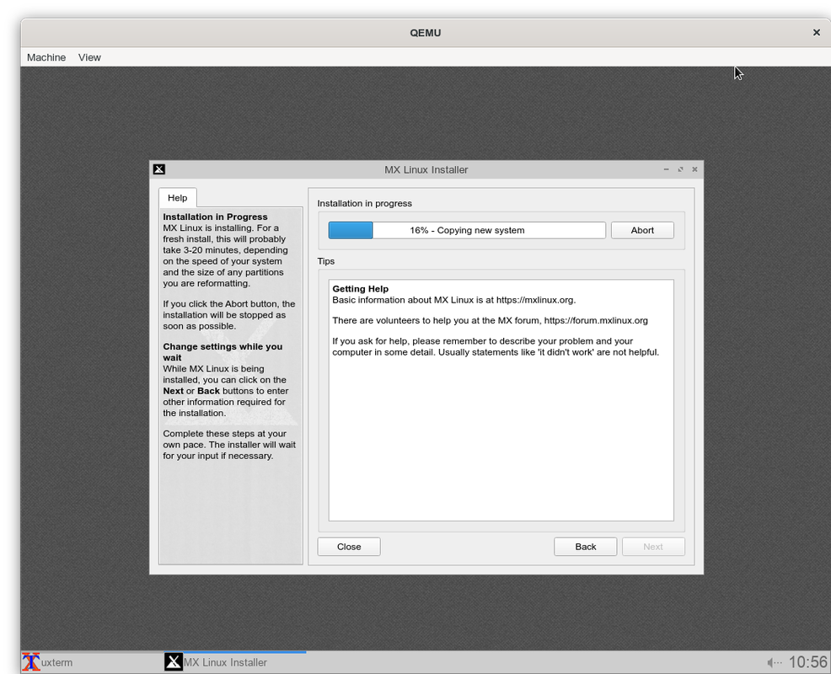
Task: Click the 'describe your problem' tips paragraph
Action: [496, 346]
